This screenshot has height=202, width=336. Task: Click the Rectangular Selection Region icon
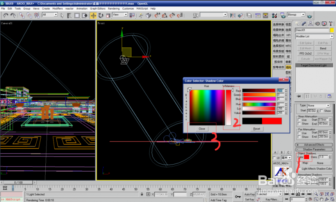pos(77,16)
